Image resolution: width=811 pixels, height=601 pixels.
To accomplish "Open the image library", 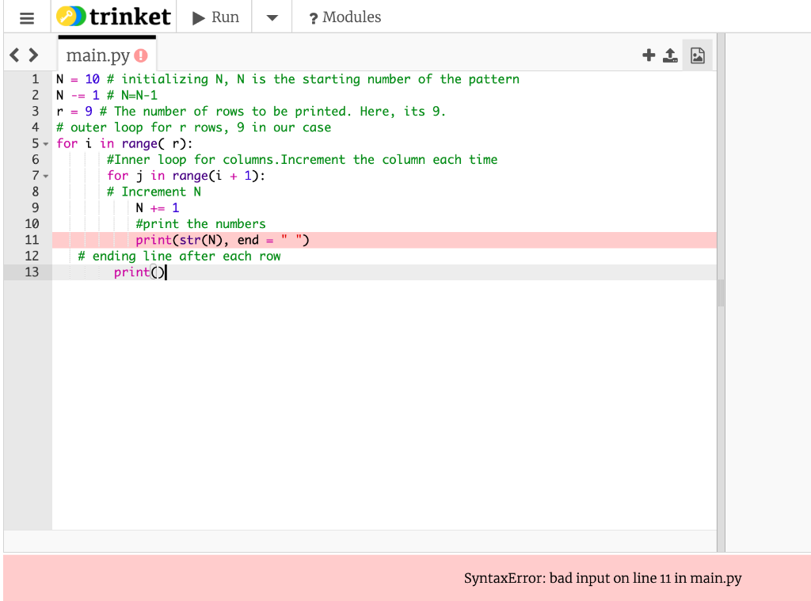I will click(x=697, y=55).
